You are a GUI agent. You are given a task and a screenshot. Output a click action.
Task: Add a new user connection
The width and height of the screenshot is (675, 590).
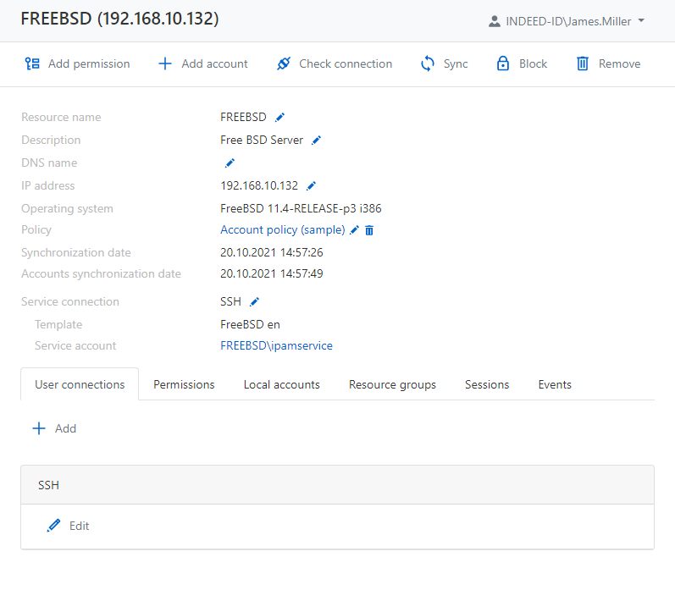(54, 429)
